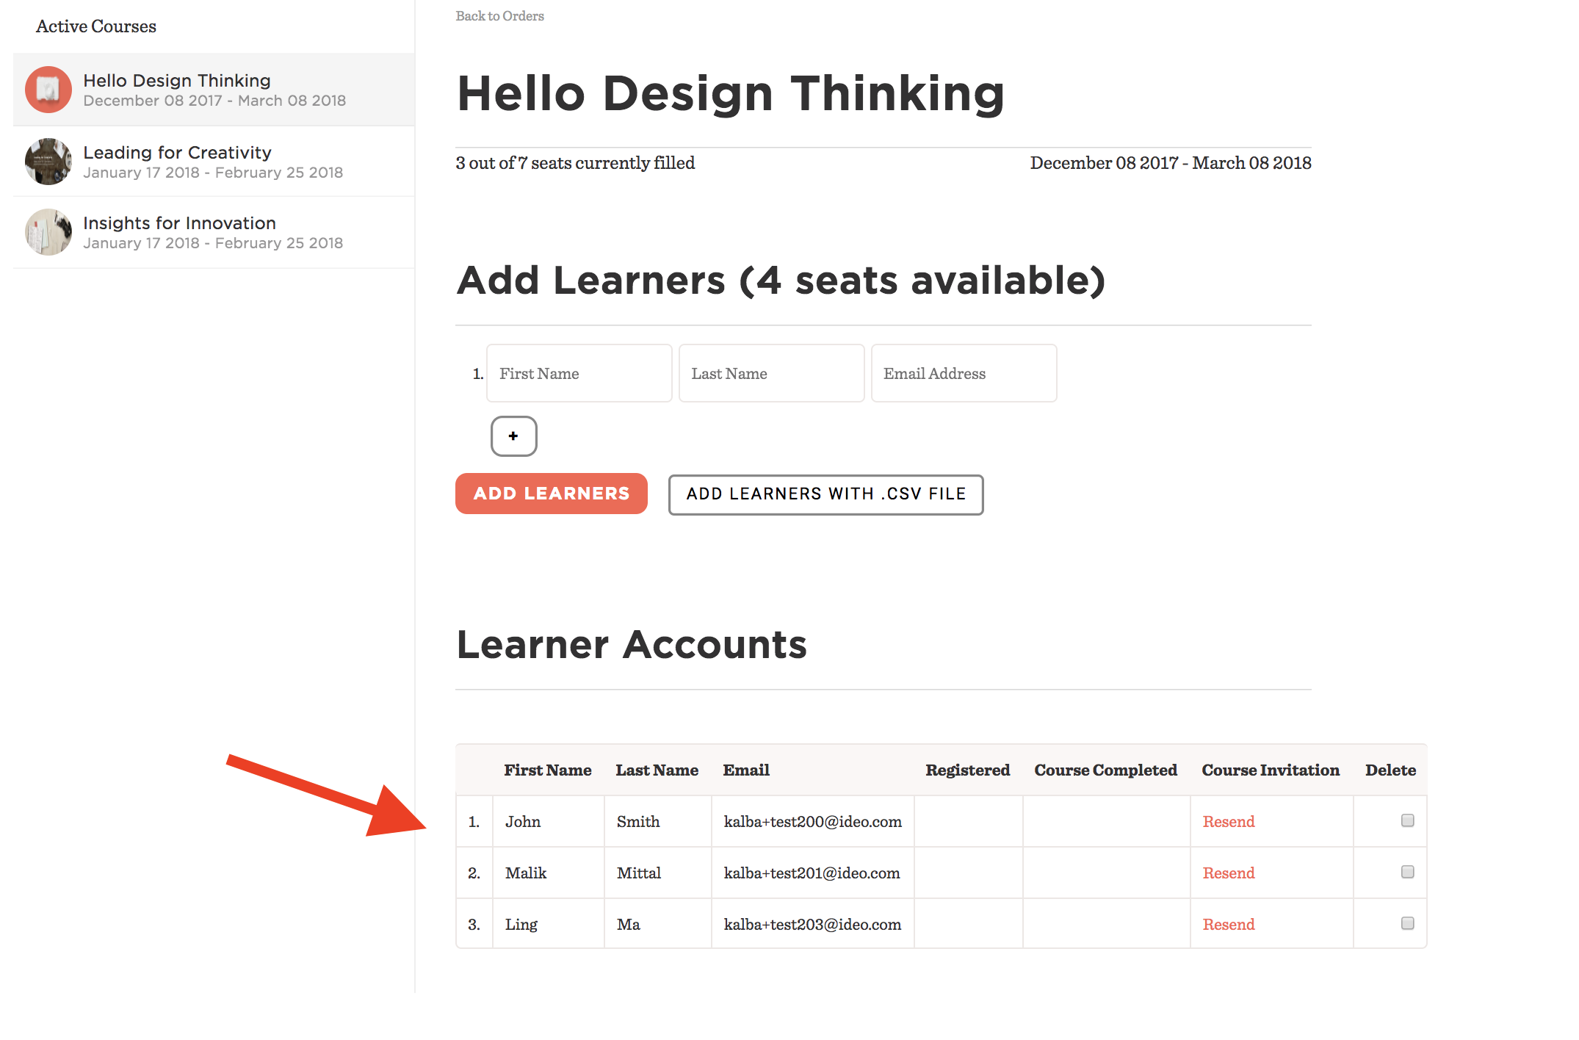
Task: Resend course invitation to John Smith
Action: point(1228,822)
